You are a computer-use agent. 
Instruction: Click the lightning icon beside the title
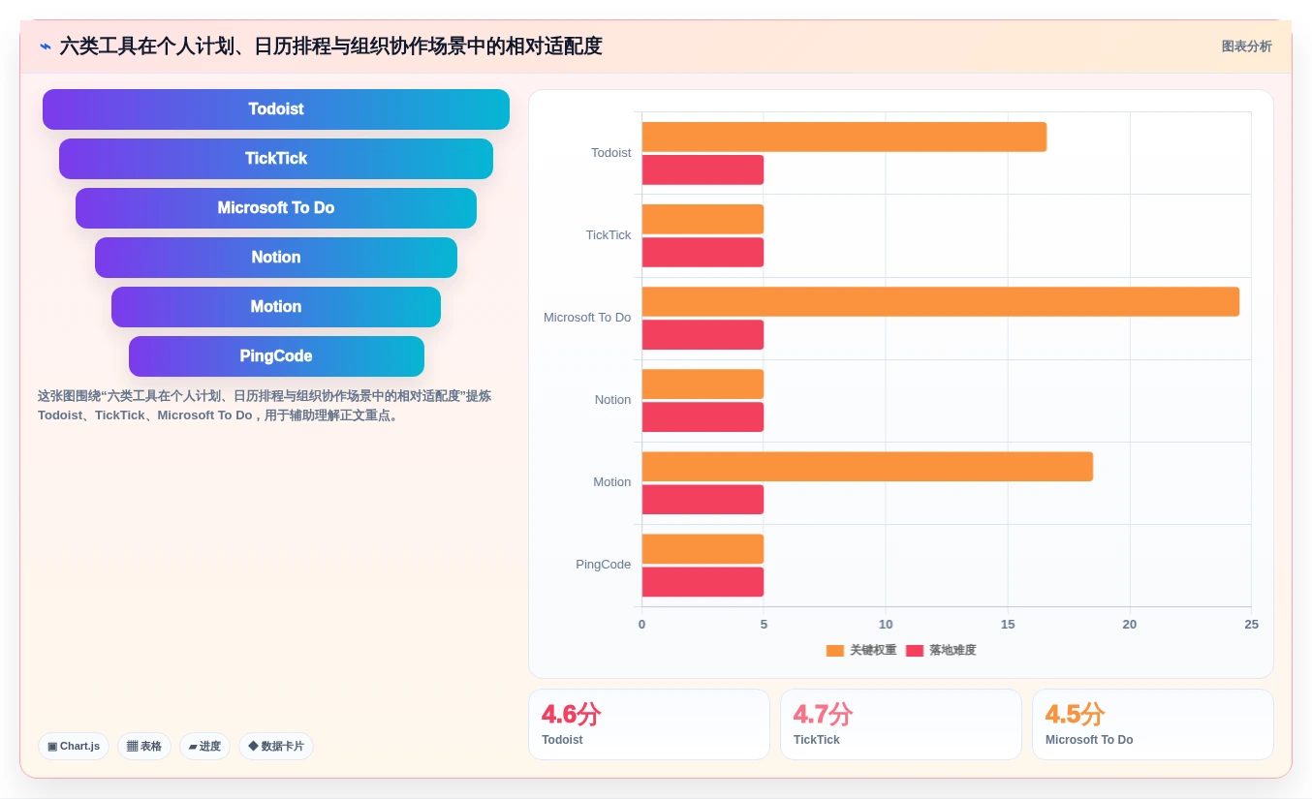tap(46, 46)
